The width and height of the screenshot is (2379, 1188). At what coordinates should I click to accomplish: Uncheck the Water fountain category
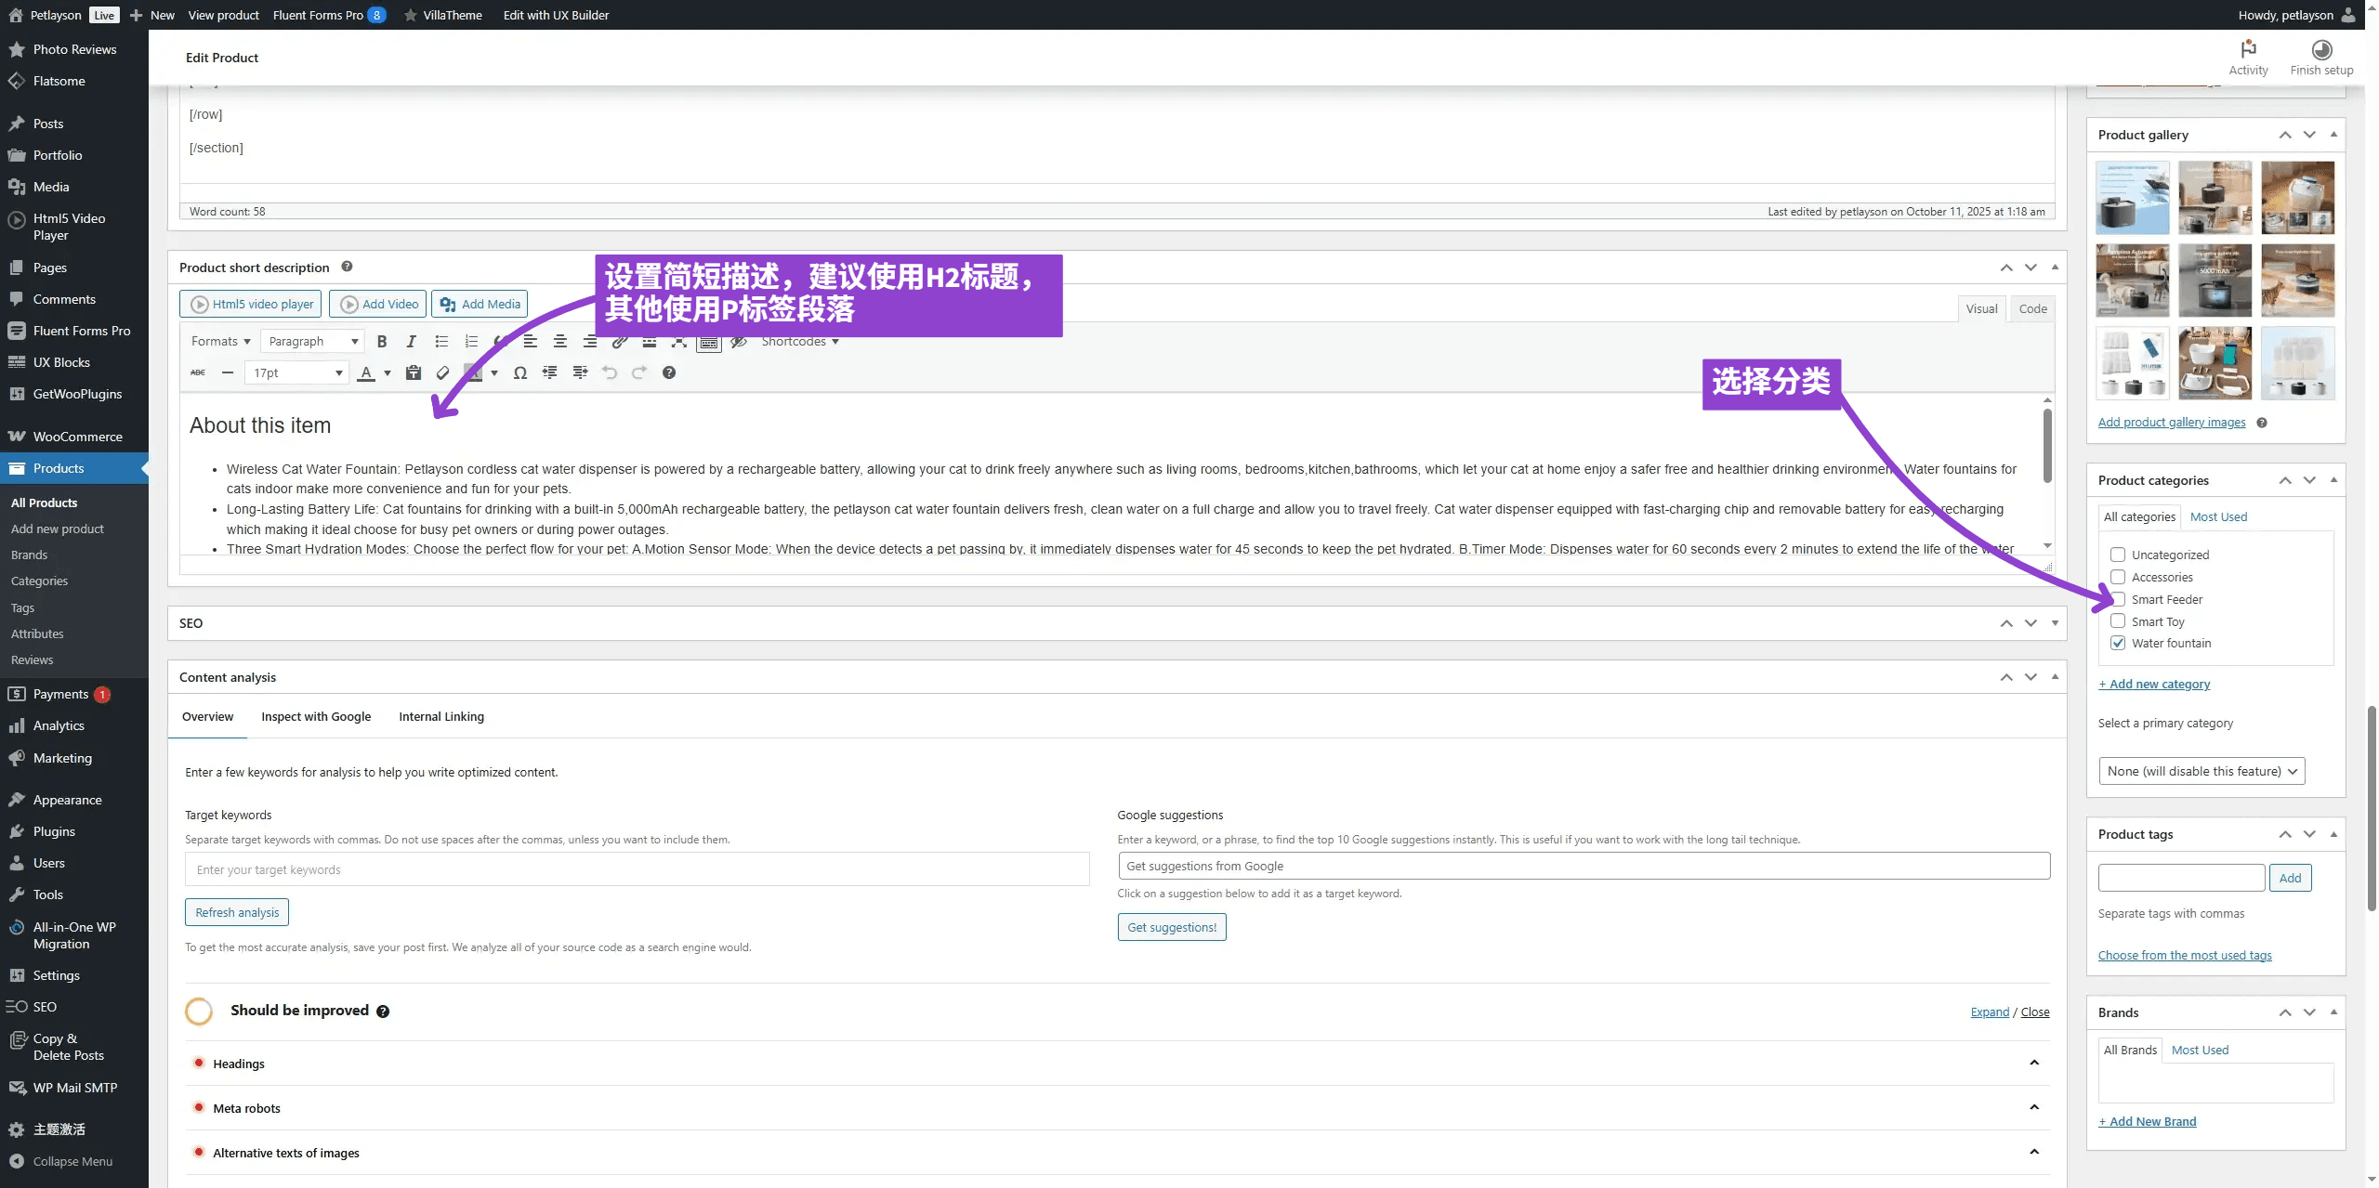[x=2118, y=644]
